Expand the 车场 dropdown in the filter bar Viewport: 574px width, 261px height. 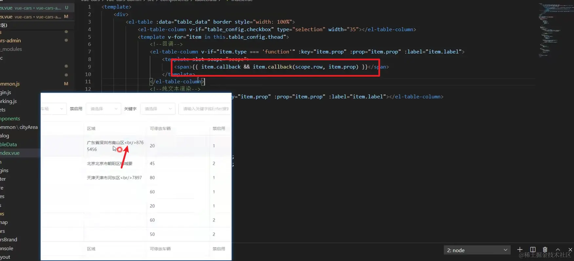tap(54, 109)
